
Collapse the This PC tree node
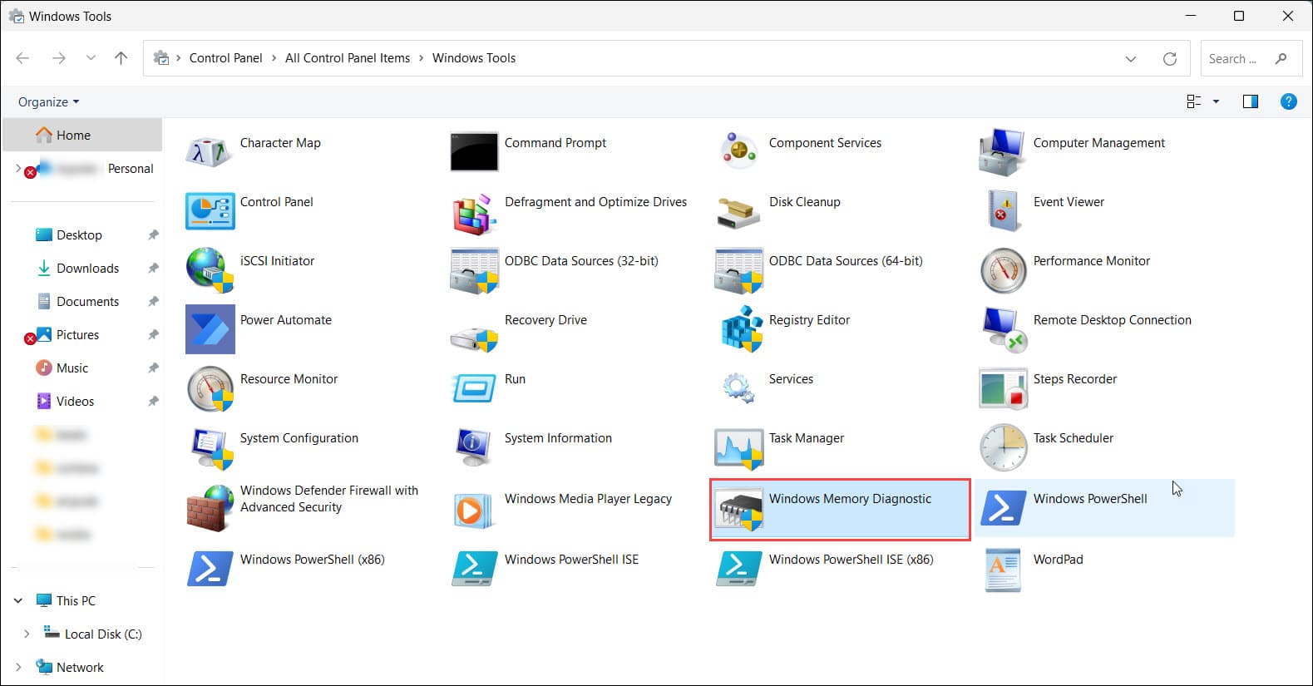tap(18, 600)
